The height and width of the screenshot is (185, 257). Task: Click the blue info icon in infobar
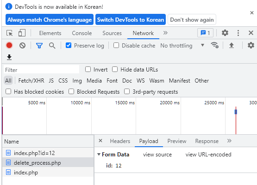click(9, 7)
